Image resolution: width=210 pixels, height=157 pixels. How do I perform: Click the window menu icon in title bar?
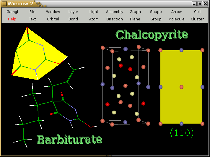point(4,4)
